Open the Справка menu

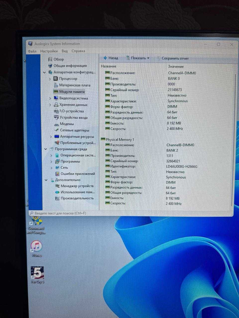point(78,51)
